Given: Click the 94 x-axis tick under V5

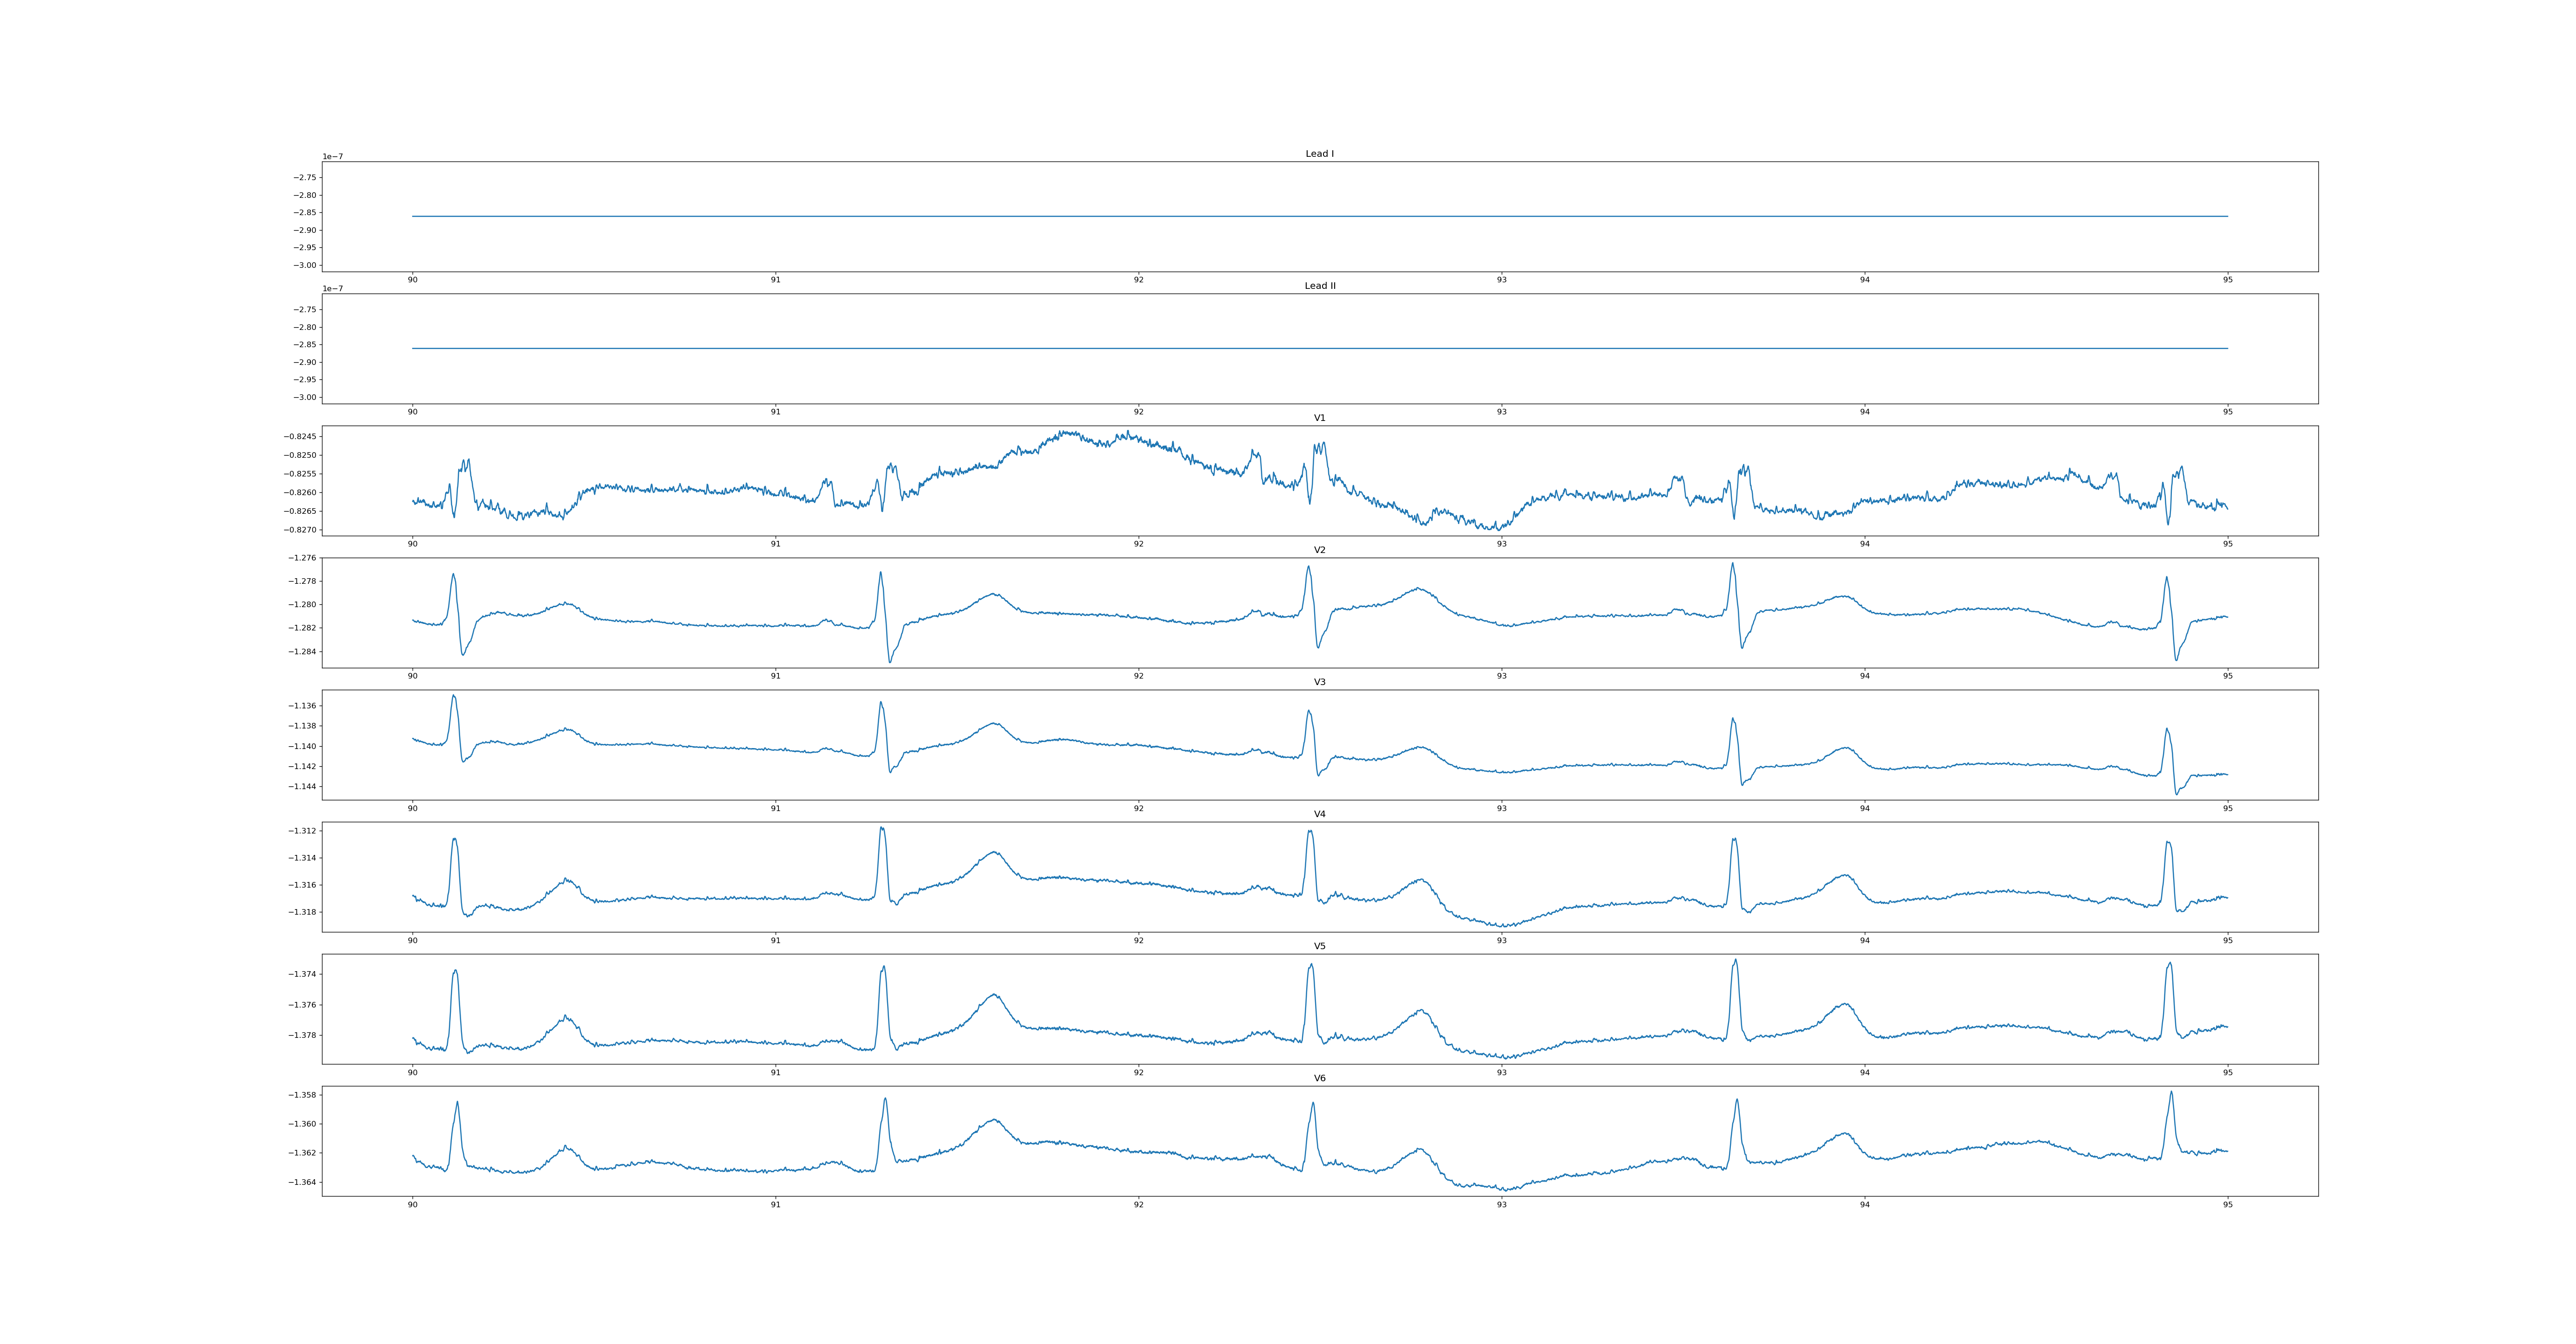Looking at the screenshot, I should [x=1864, y=1072].
